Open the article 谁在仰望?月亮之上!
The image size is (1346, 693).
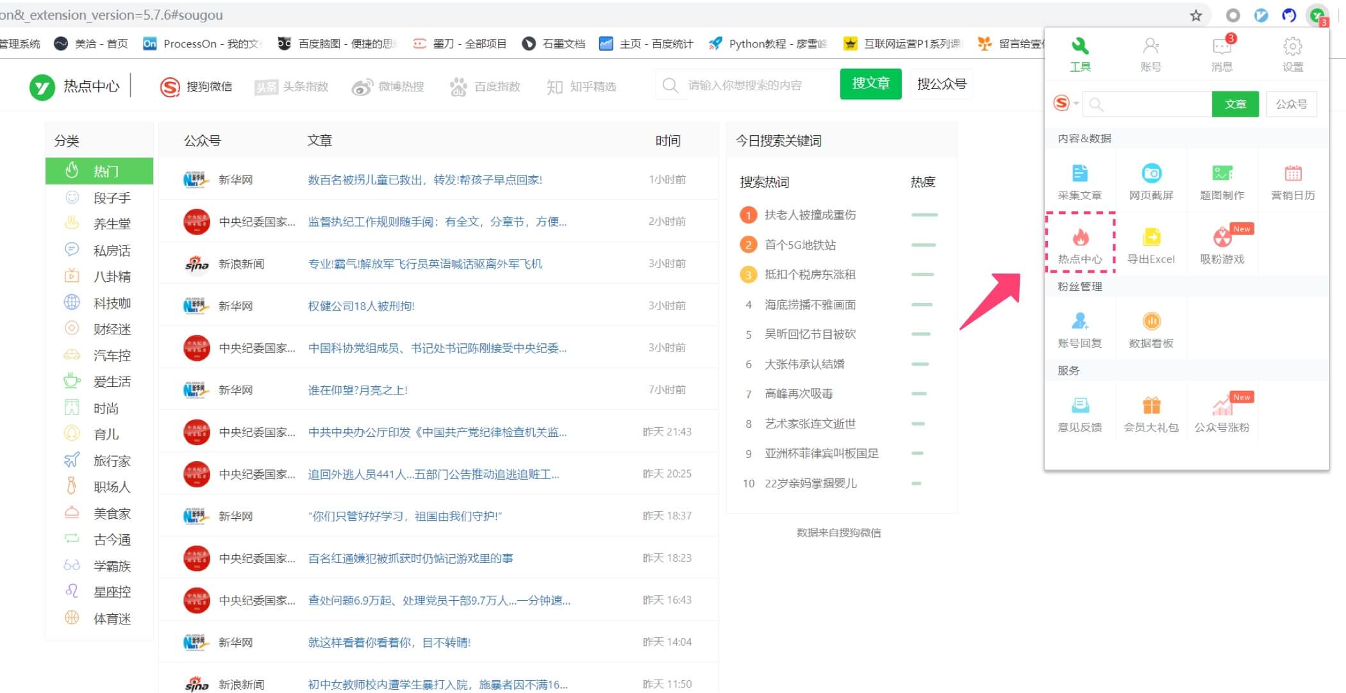(x=358, y=390)
